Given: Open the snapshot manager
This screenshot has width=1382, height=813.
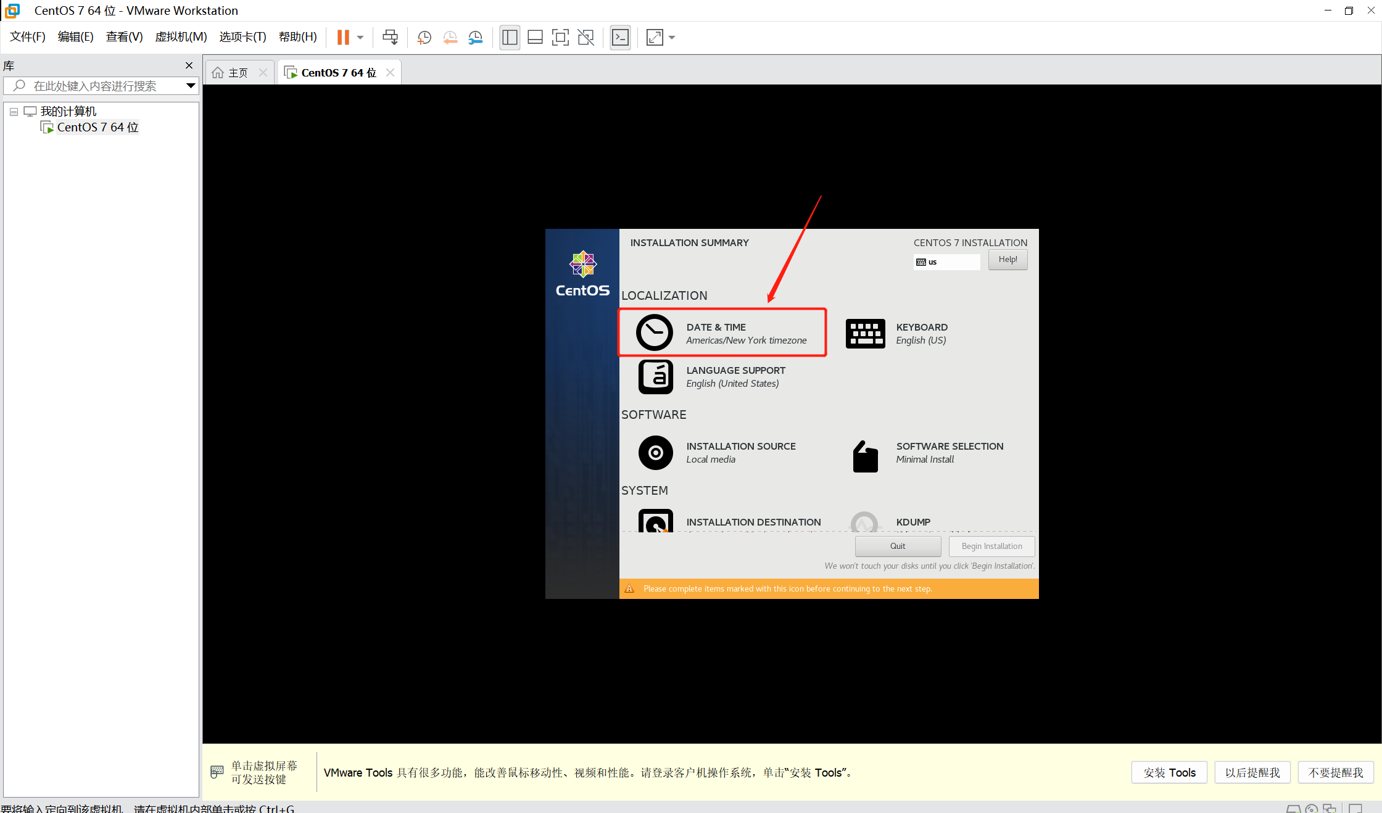Looking at the screenshot, I should pyautogui.click(x=475, y=37).
